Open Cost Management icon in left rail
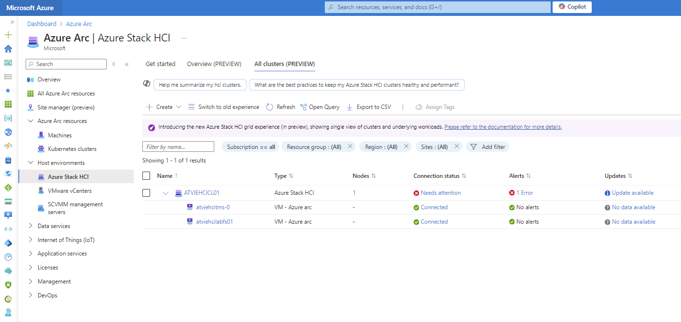Viewport: 681px width, 322px height. [8, 298]
